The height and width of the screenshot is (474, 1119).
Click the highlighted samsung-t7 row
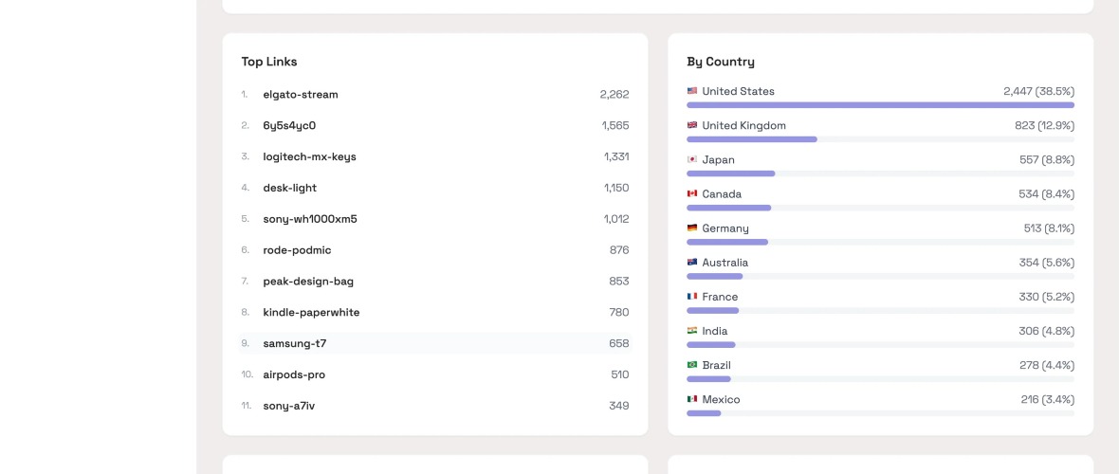(x=434, y=343)
